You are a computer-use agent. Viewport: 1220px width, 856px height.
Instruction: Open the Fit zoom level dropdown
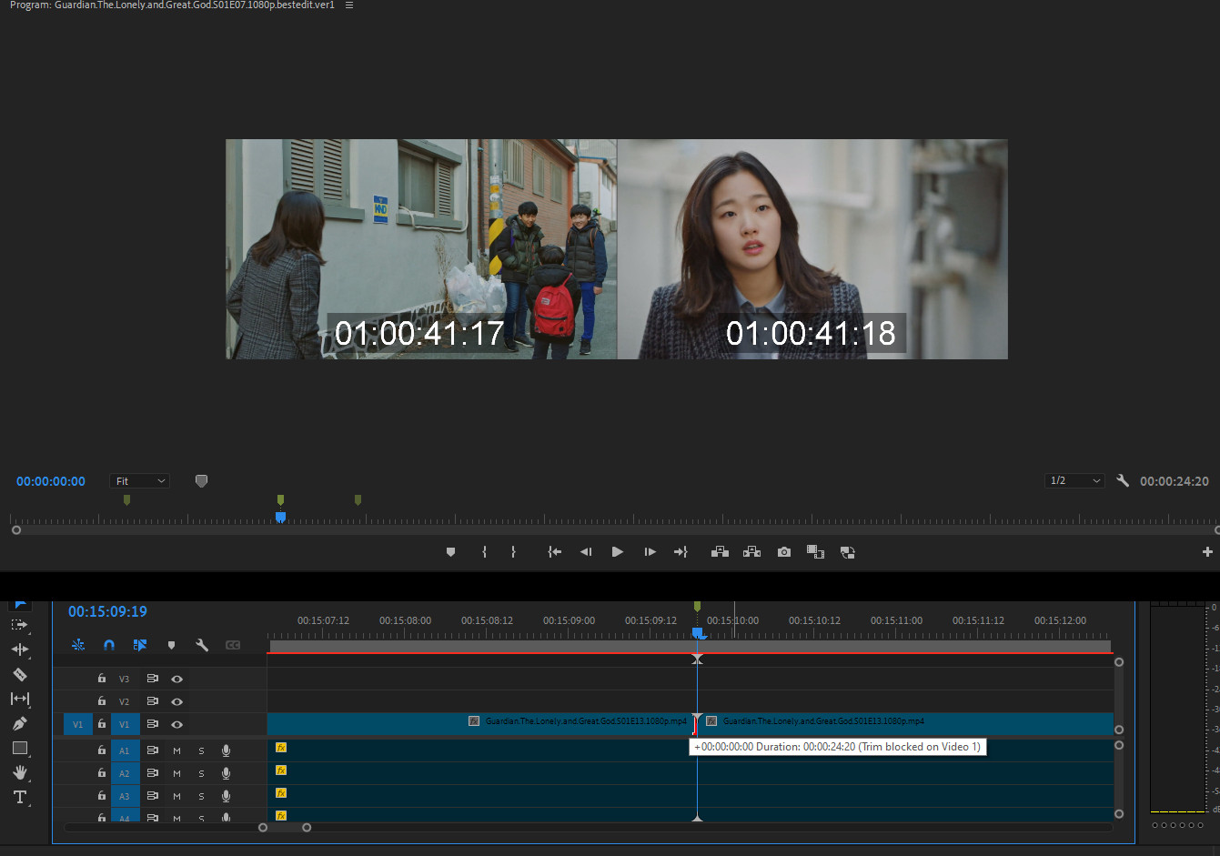[x=140, y=481]
